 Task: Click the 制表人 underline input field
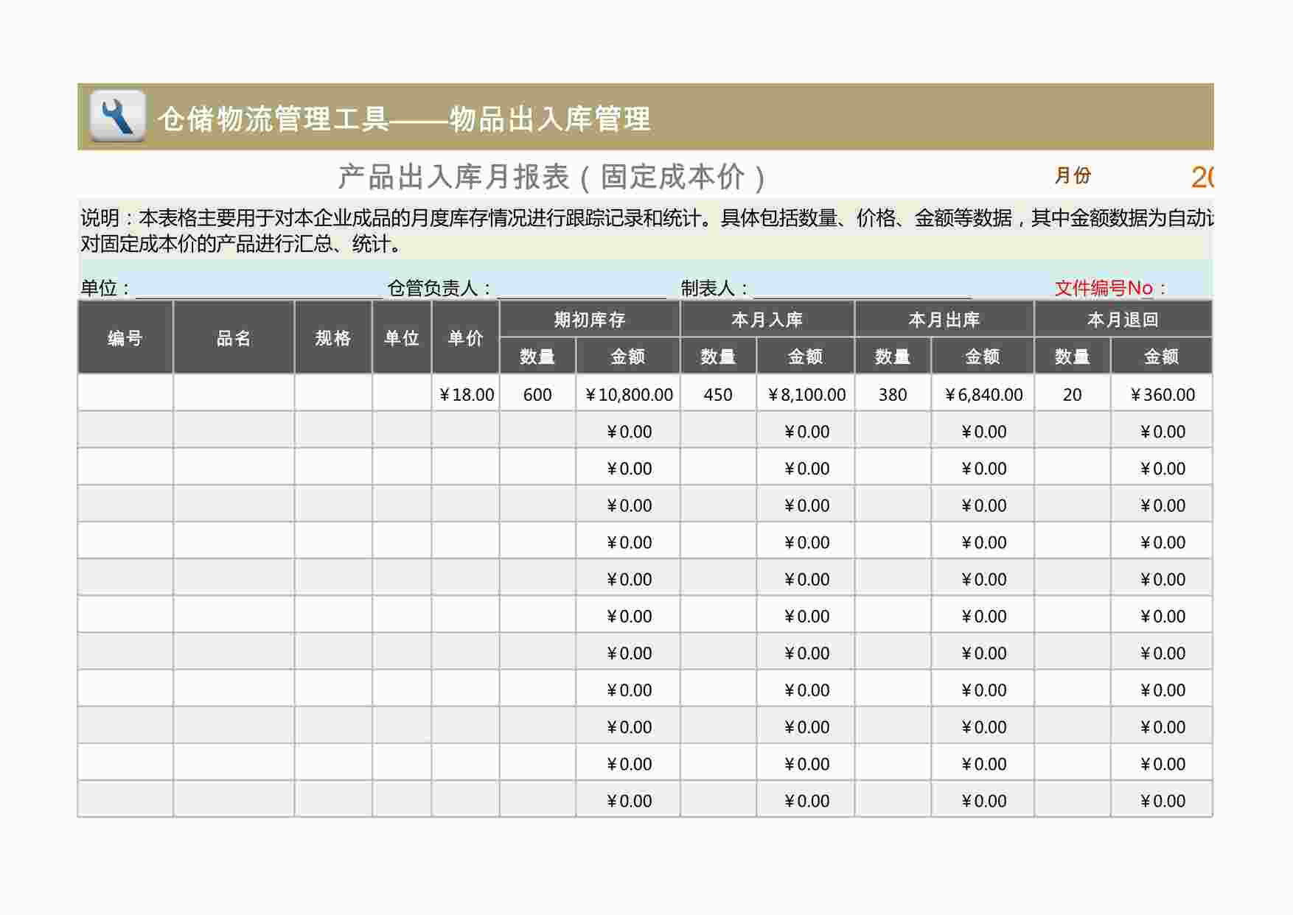click(x=862, y=288)
